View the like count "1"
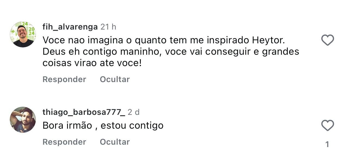Viewport: 338px width, 159px height. 327,144
